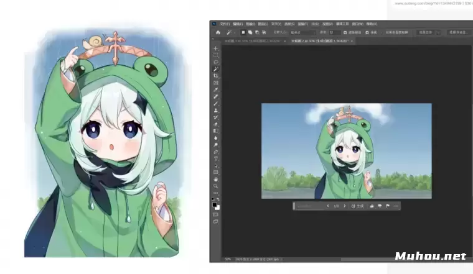Select the Zoom magnifier tool

216,186
